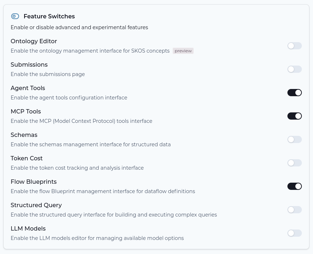This screenshot has height=254, width=313.
Task: Turn on the Submissions page
Action: pyautogui.click(x=294, y=69)
